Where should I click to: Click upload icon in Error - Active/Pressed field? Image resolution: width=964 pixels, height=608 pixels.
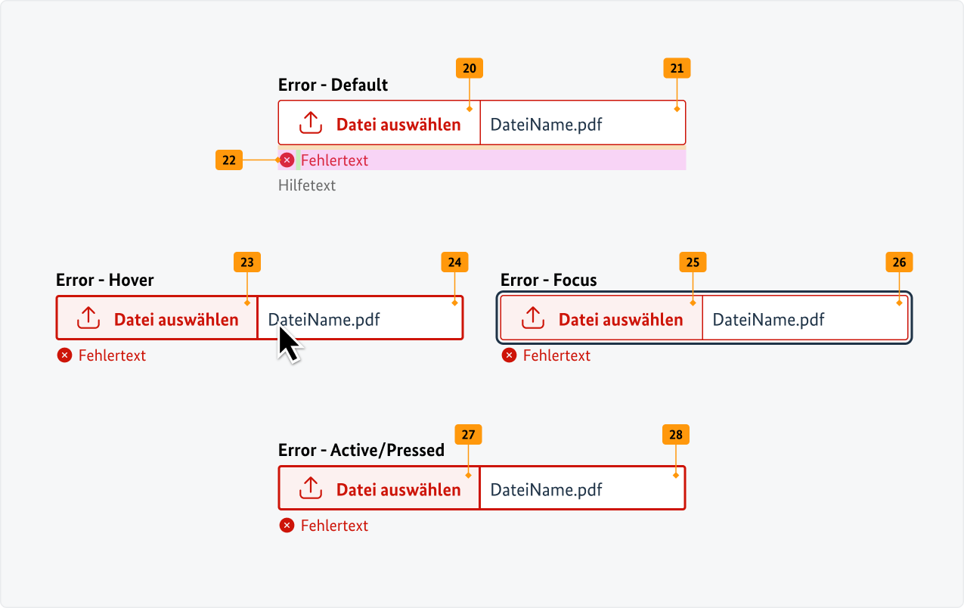(x=311, y=489)
